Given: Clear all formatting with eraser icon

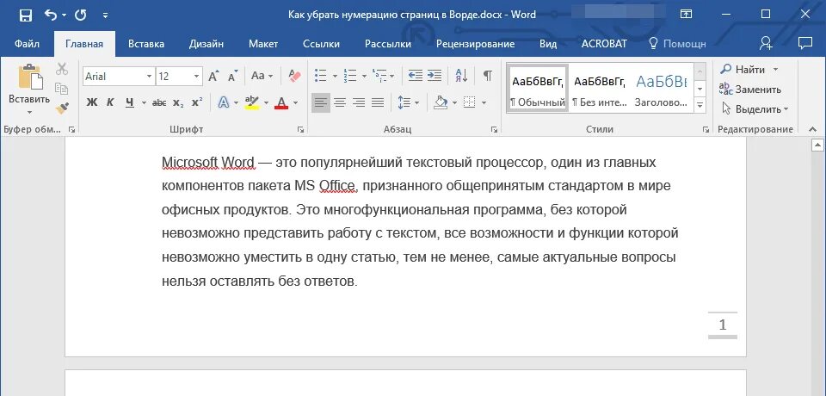Looking at the screenshot, I should (x=294, y=76).
